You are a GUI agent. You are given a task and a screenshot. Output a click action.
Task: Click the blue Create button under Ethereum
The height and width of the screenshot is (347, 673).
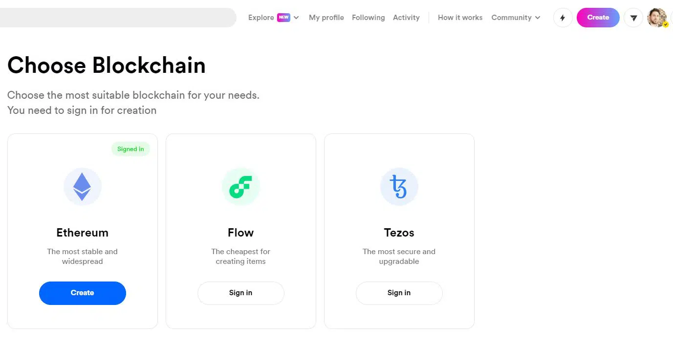click(x=83, y=293)
